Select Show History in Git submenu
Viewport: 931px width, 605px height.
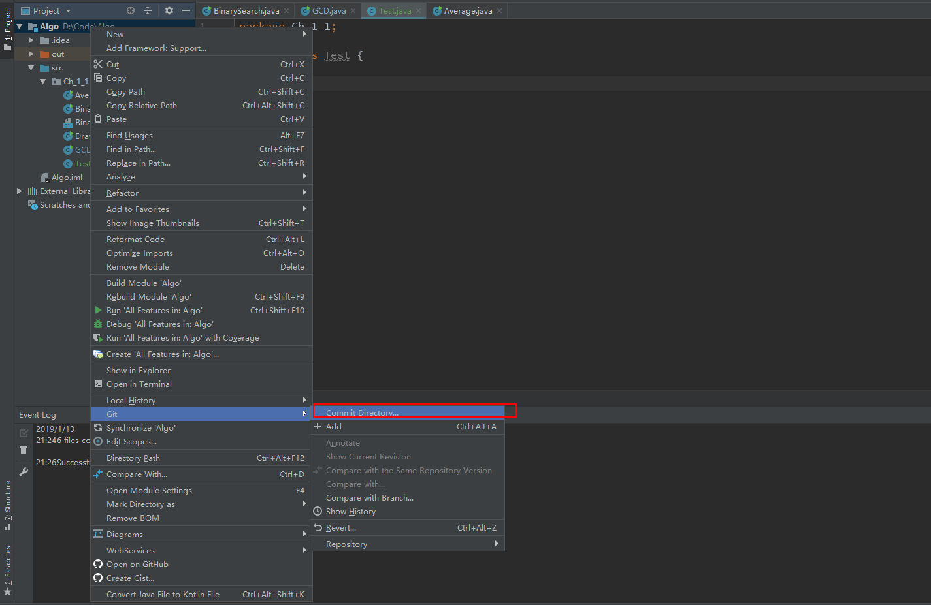351,512
